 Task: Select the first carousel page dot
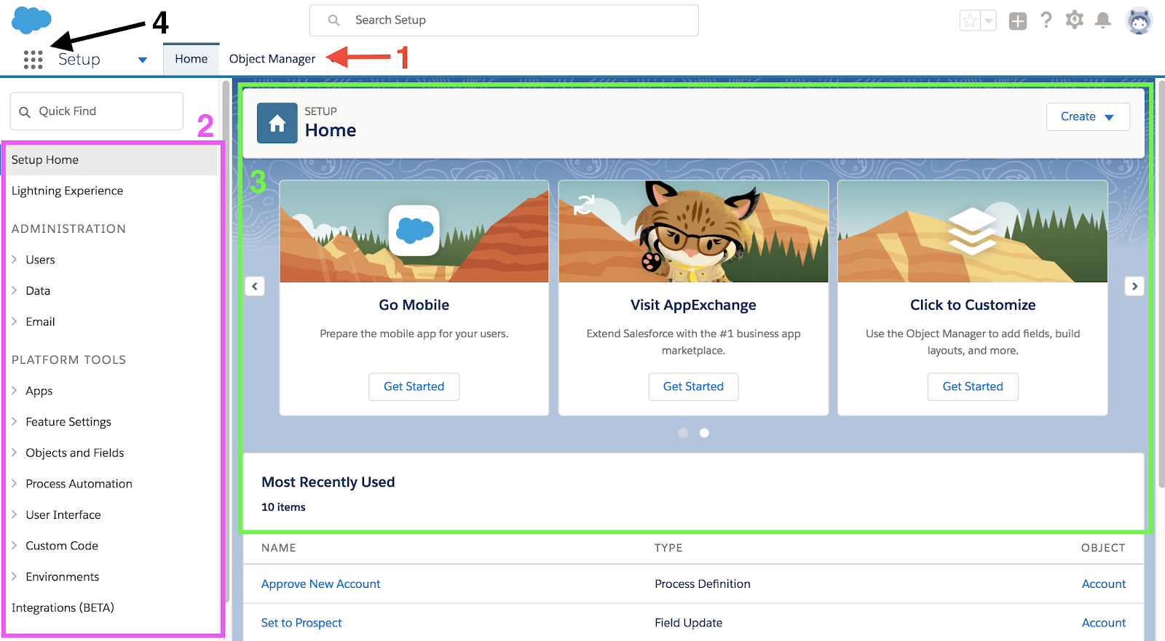(683, 433)
